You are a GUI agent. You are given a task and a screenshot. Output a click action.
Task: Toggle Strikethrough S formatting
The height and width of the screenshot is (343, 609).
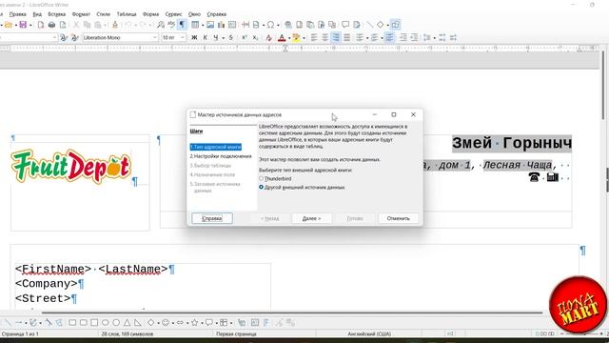click(x=230, y=38)
